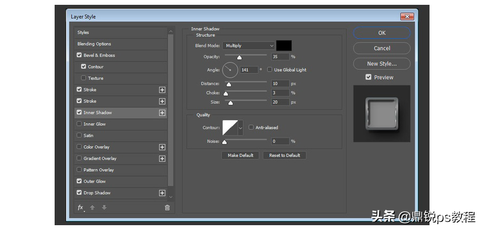Click the Opacity value field
Viewport: 482px width, 230px height.
280,57
